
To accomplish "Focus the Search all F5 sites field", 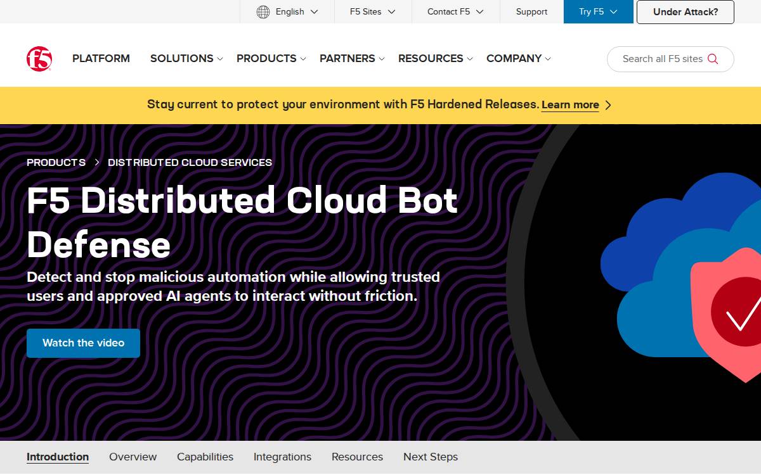I will pos(670,59).
